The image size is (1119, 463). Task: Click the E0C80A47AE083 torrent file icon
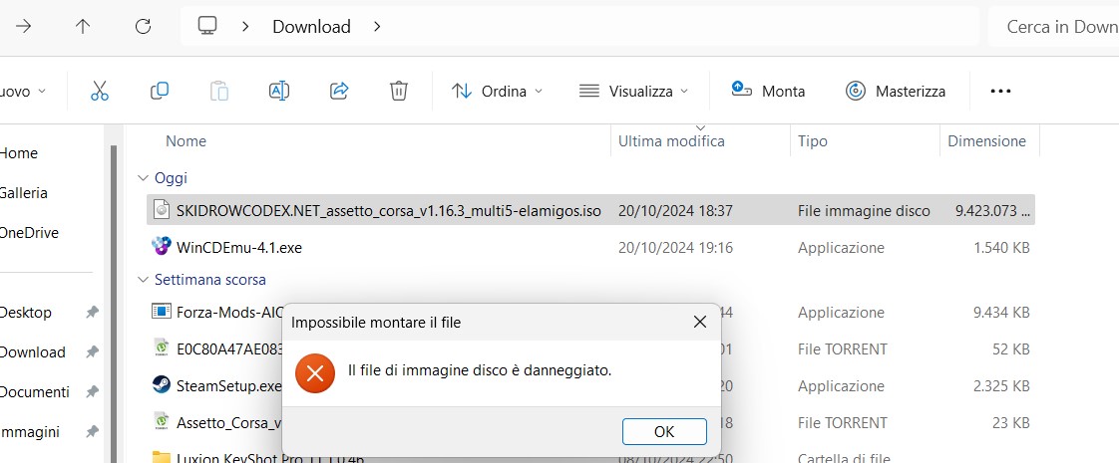[x=162, y=348]
